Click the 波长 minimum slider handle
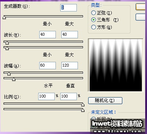This screenshot has width=147, height=134. pos(7,43)
